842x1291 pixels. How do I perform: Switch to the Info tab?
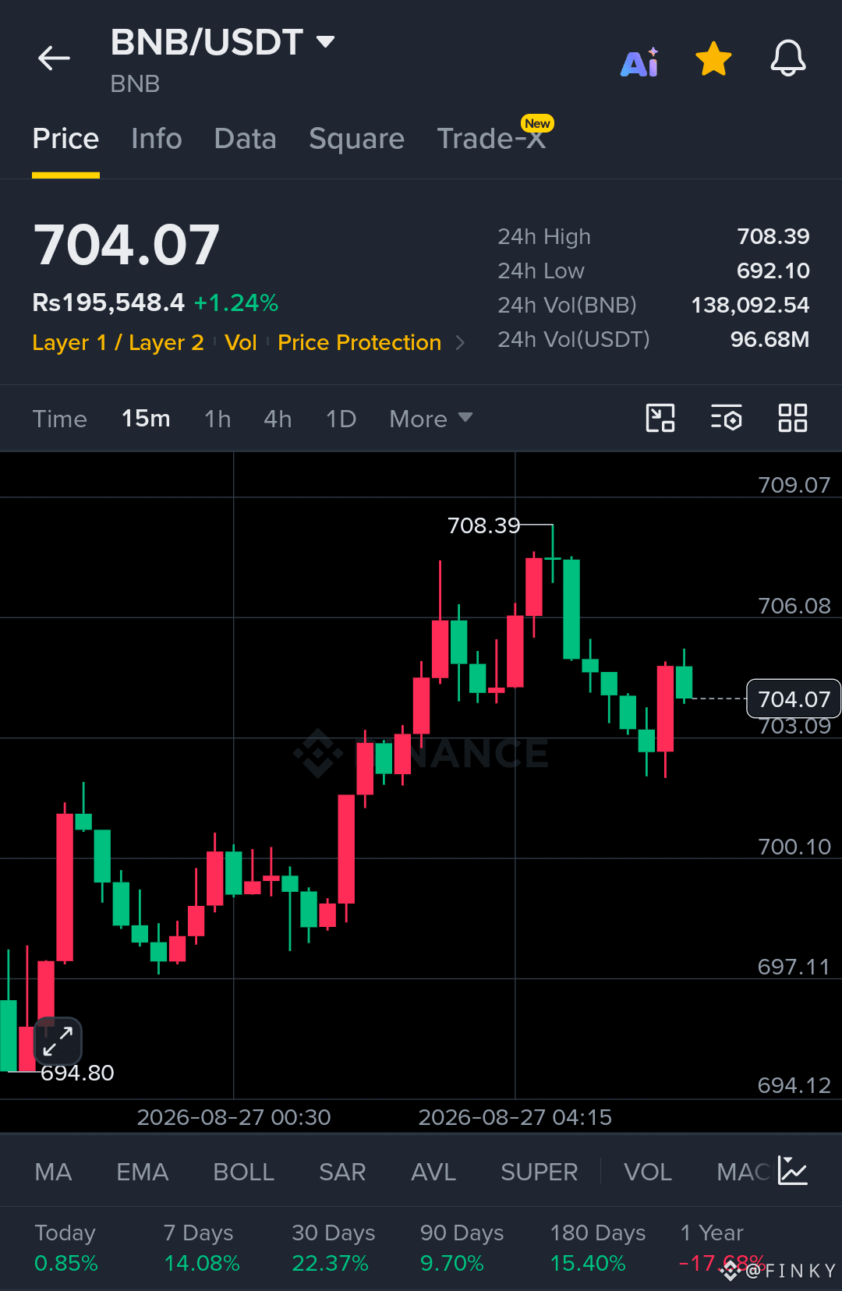tap(156, 139)
